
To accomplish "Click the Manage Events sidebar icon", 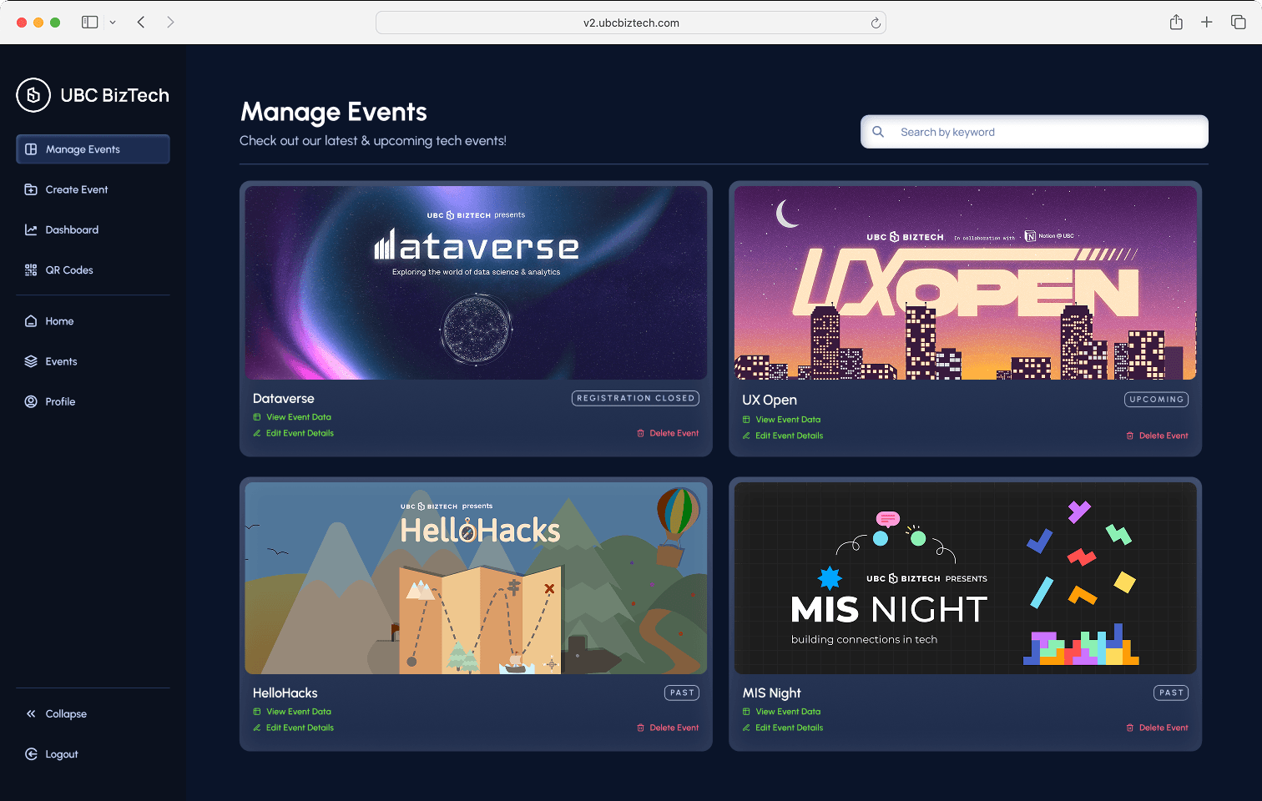I will coord(31,149).
